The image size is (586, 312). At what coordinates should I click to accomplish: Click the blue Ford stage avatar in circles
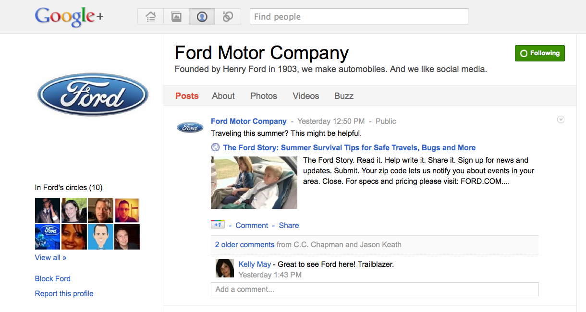coord(48,237)
